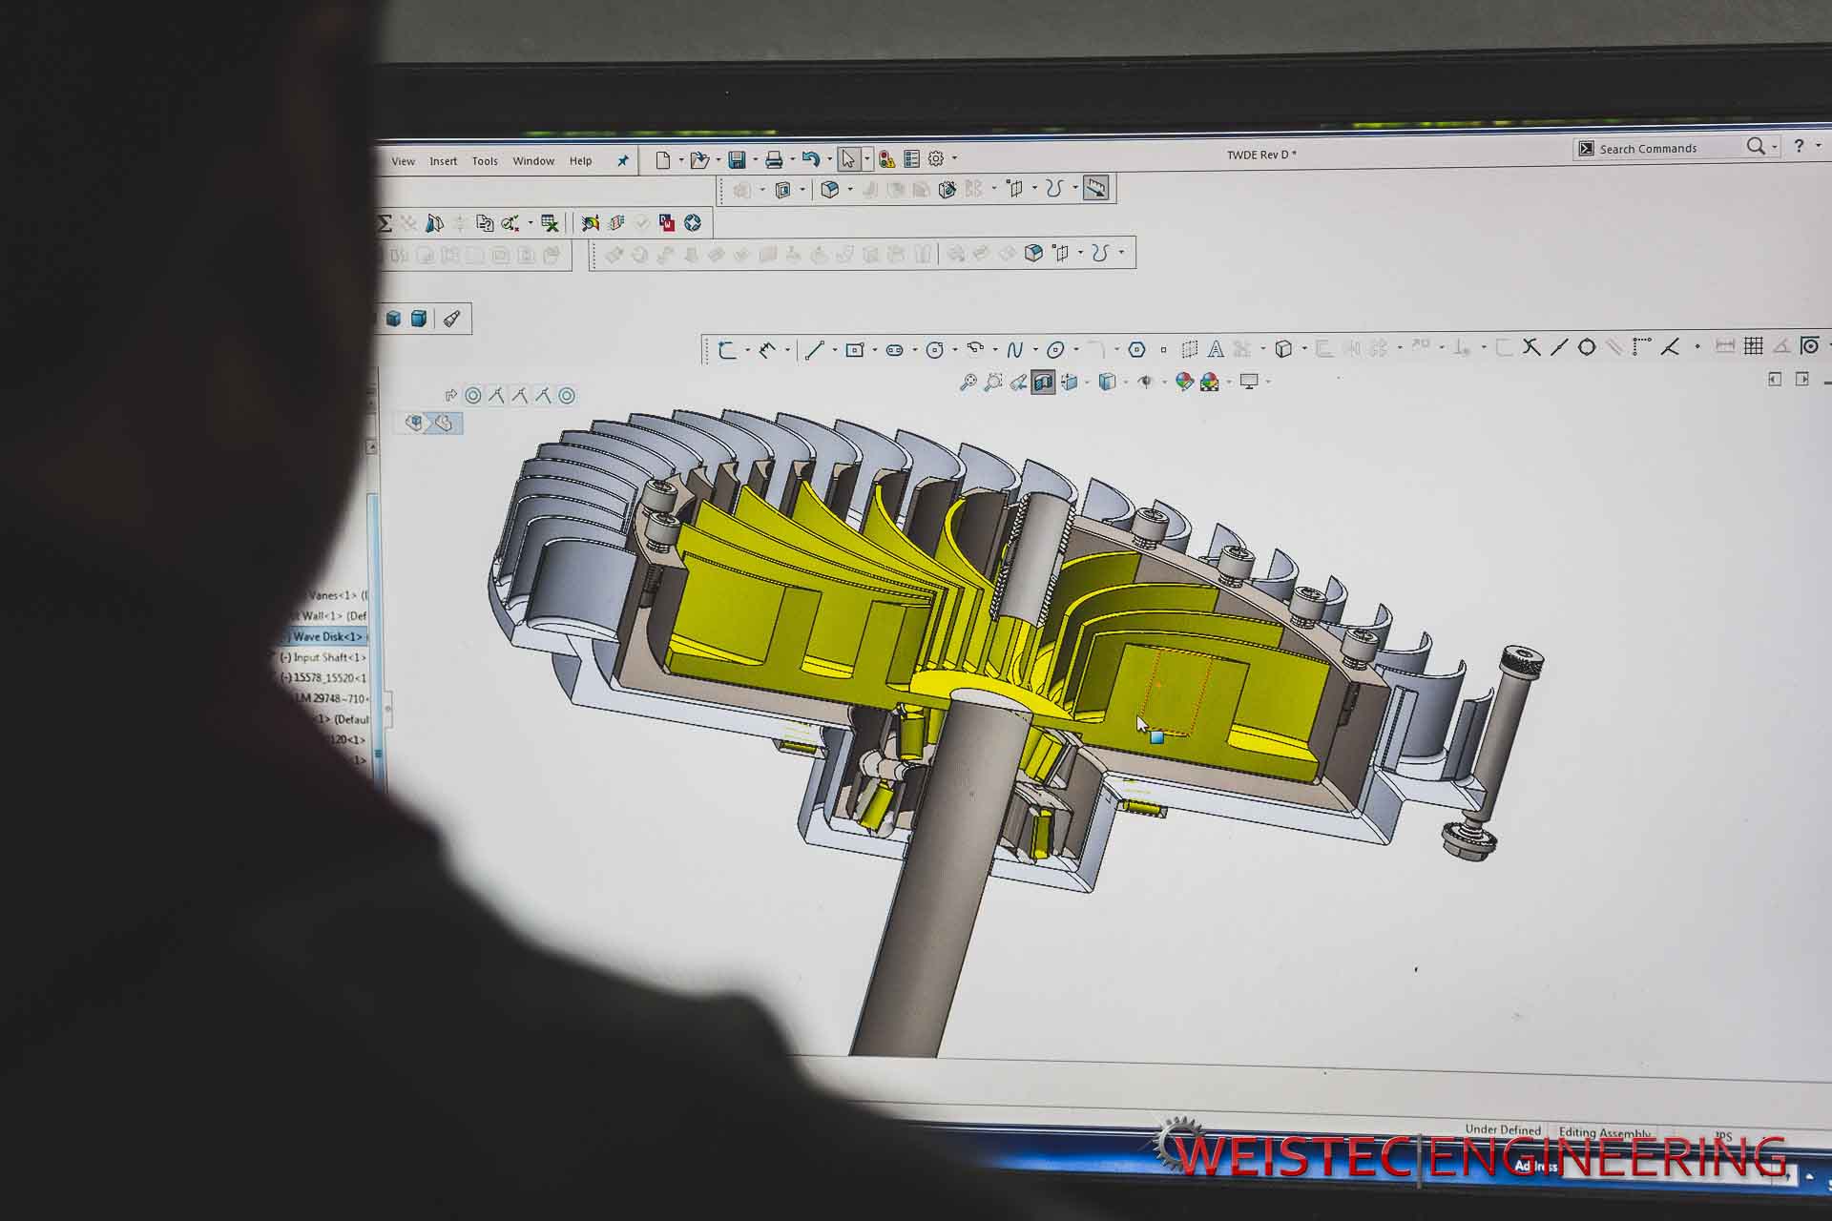Open the Window menu
This screenshot has width=1832, height=1221.
coord(533,161)
